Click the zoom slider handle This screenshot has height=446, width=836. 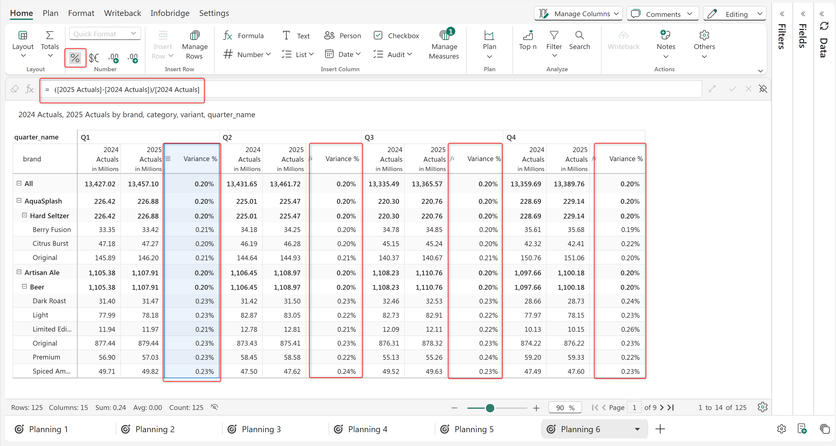pos(490,408)
